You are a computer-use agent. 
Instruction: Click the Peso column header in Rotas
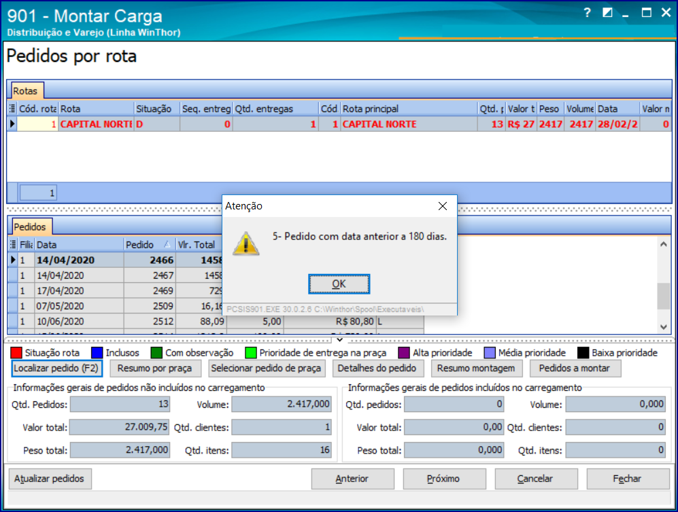[549, 109]
